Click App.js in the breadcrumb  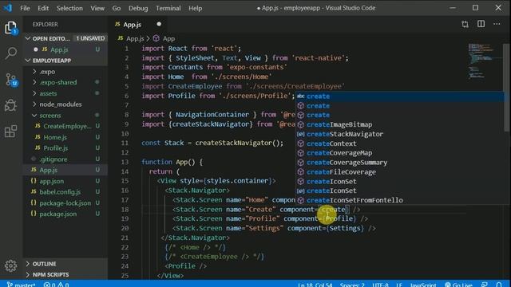pyautogui.click(x=135, y=38)
